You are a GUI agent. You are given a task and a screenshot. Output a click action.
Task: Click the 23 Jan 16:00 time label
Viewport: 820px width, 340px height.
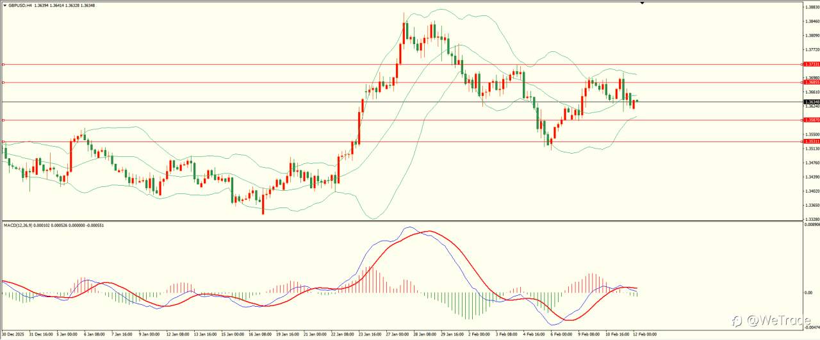click(x=371, y=334)
